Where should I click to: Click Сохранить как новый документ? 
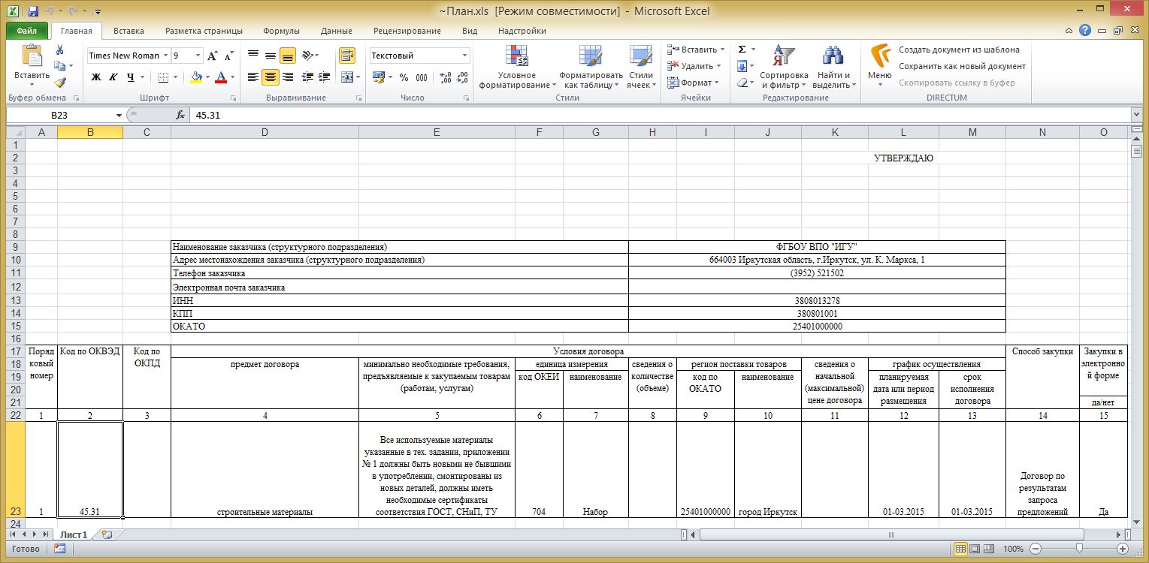962,66
